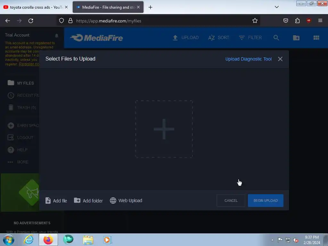Viewport: 328px width, 246px height.
Task: Open the Windows Start menu
Action: tap(9, 240)
